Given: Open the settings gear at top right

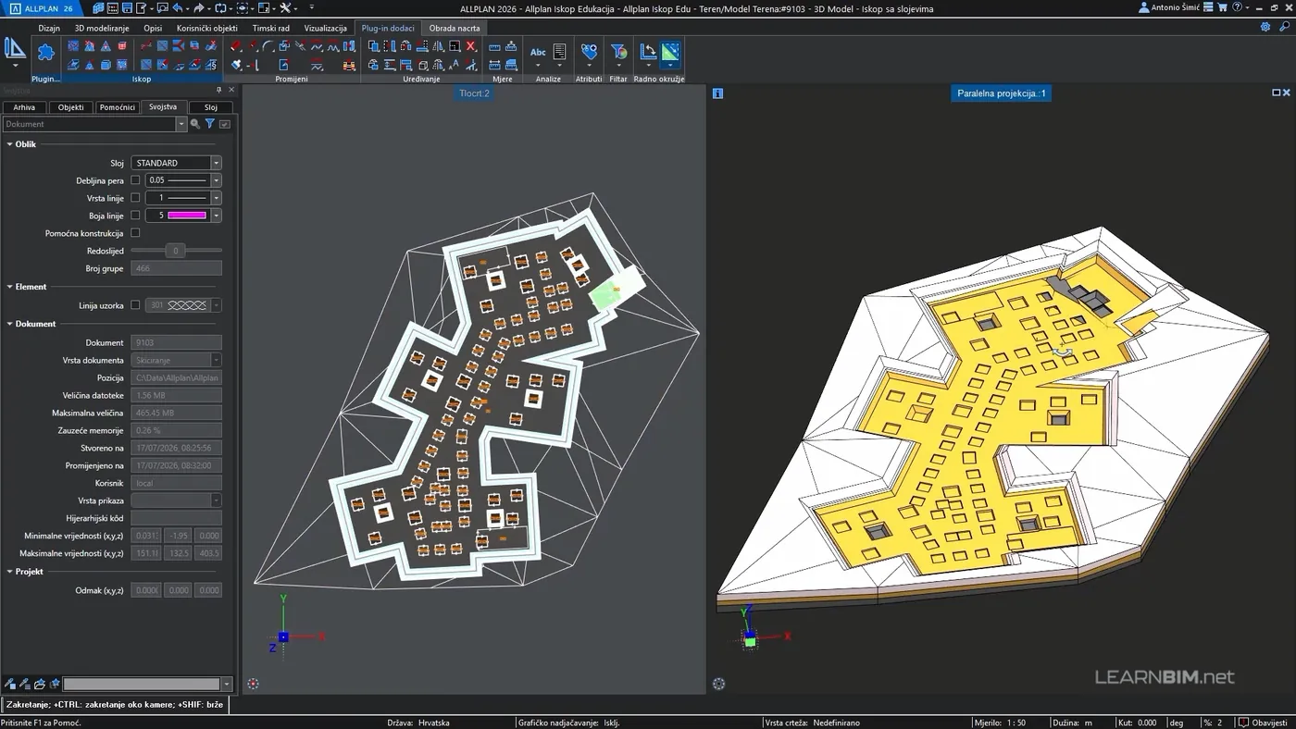Looking at the screenshot, I should coord(1265,27).
